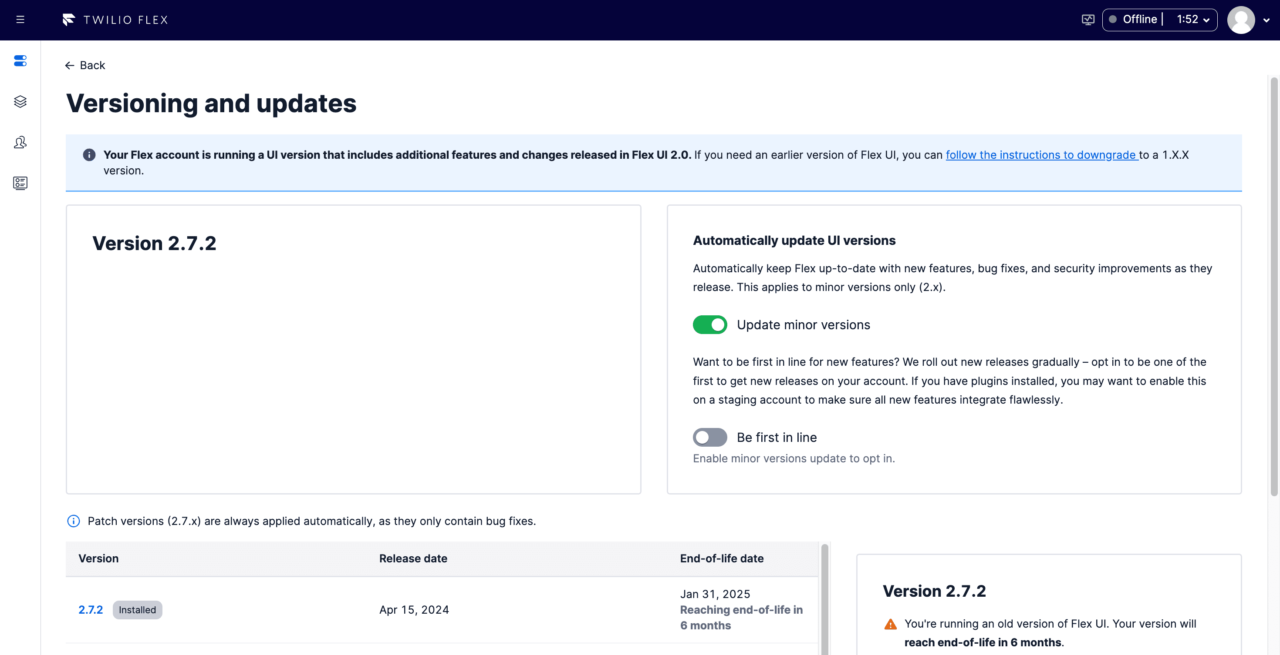Click the End-of-life date column header

tap(722, 558)
